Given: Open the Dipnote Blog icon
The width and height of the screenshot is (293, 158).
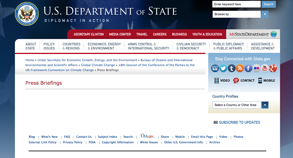Looking at the screenshot, I should coord(215,68).
